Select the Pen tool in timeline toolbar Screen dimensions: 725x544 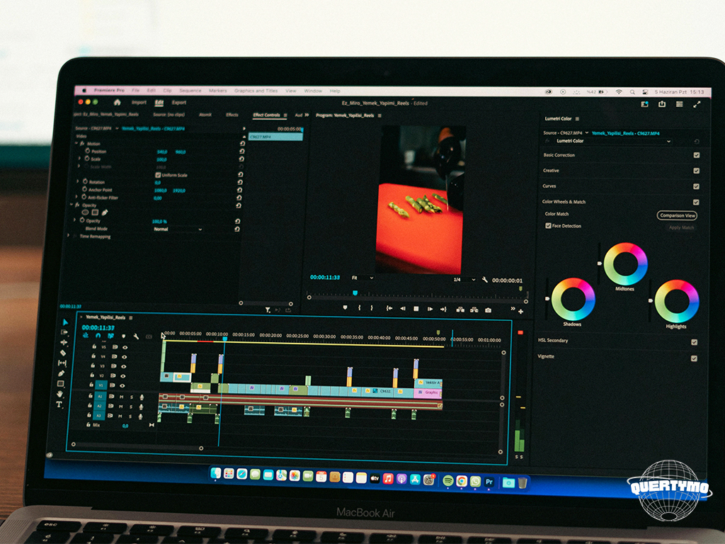[62, 373]
